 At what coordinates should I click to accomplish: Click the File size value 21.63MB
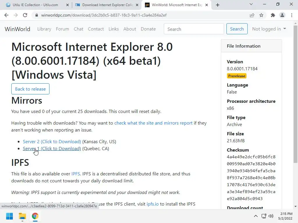pos(236,141)
